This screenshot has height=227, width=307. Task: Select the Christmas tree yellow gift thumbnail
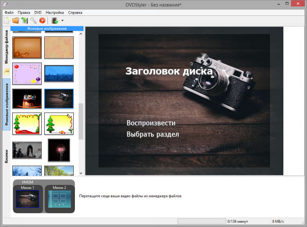(59, 124)
